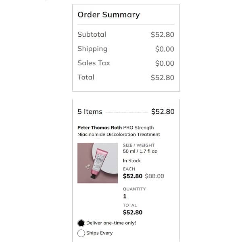
Task: Open the product tube thumbnail image
Action: point(98,163)
